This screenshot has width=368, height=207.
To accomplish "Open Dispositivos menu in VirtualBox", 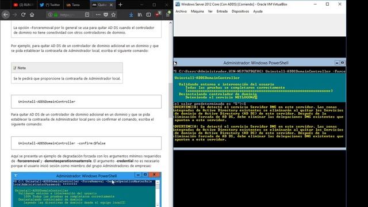I will click(240, 11).
